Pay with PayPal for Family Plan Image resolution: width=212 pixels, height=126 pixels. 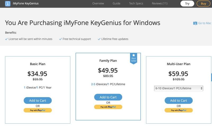click(108, 107)
